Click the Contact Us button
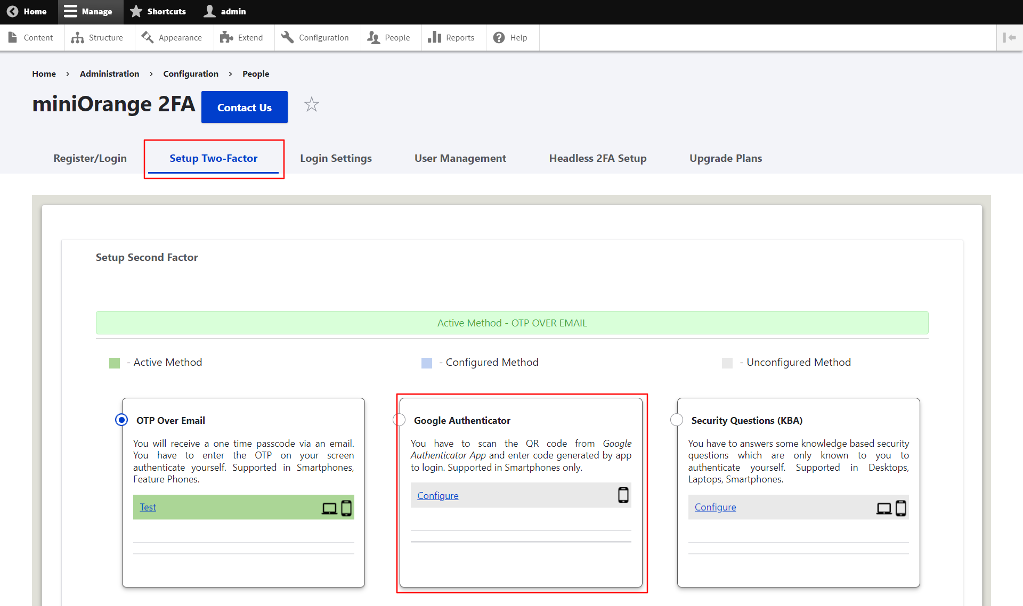1023x606 pixels. coord(245,107)
